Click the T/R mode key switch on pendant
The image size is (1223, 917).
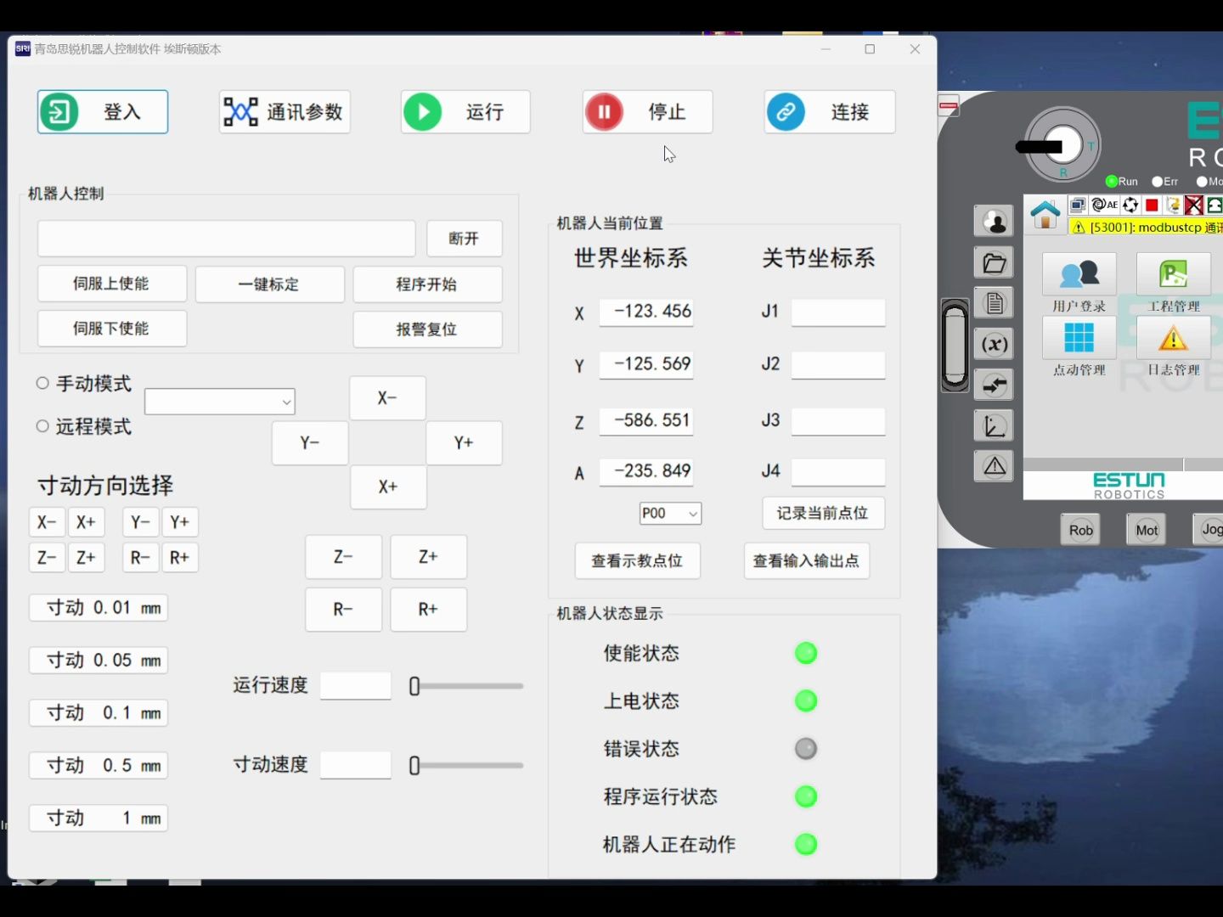coord(1062,146)
